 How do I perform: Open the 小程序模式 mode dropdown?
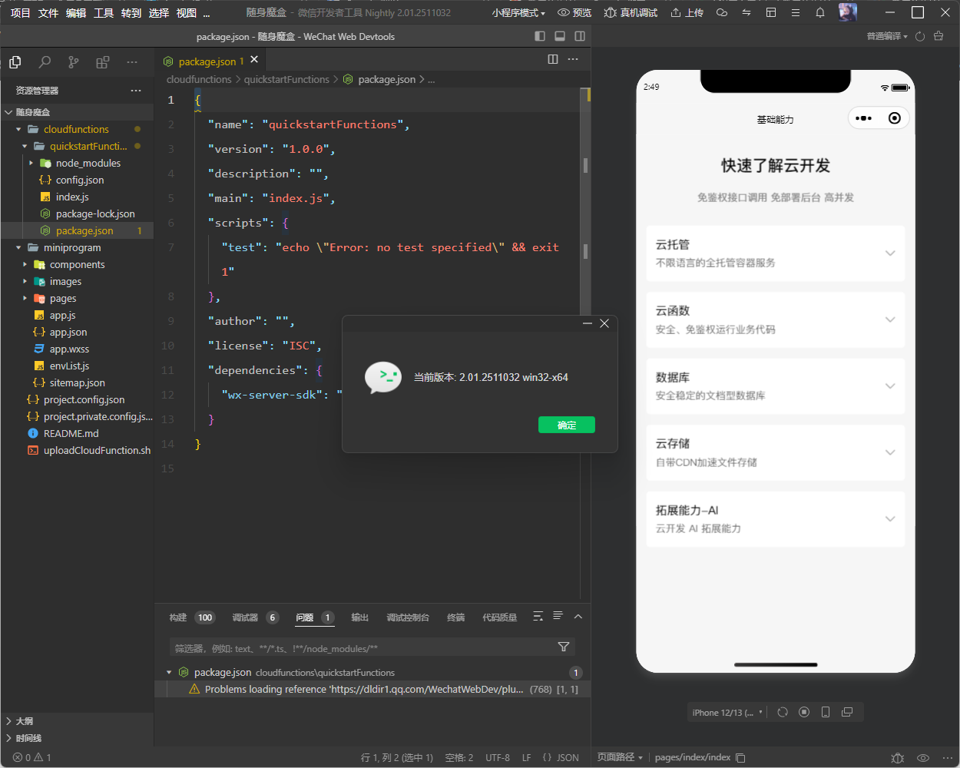(518, 13)
